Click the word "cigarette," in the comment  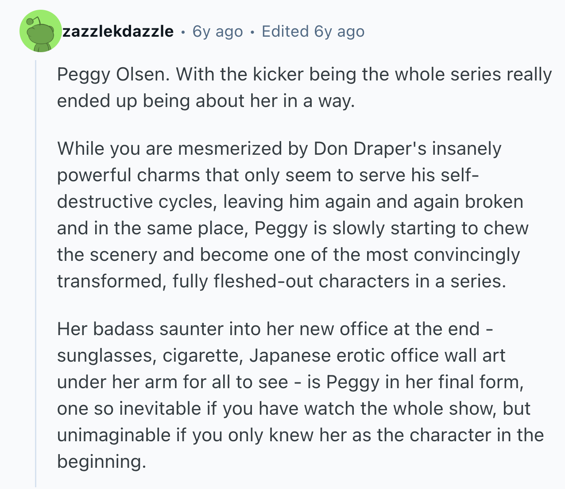(202, 356)
